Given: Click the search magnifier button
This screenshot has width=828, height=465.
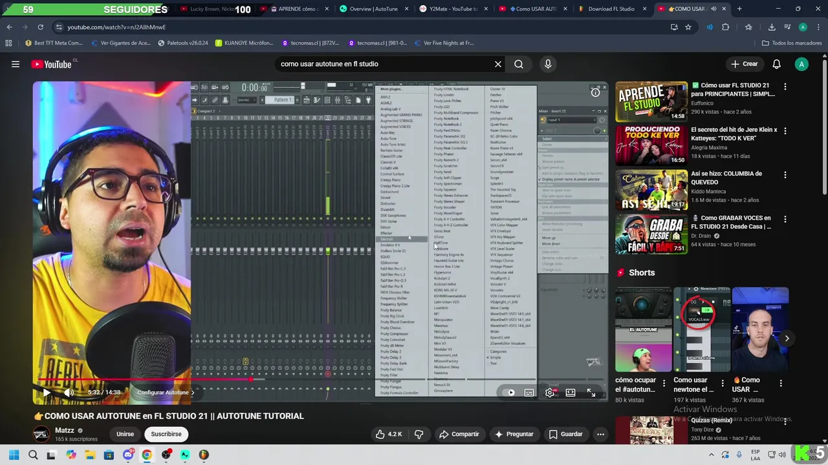Looking at the screenshot, I should point(519,64).
